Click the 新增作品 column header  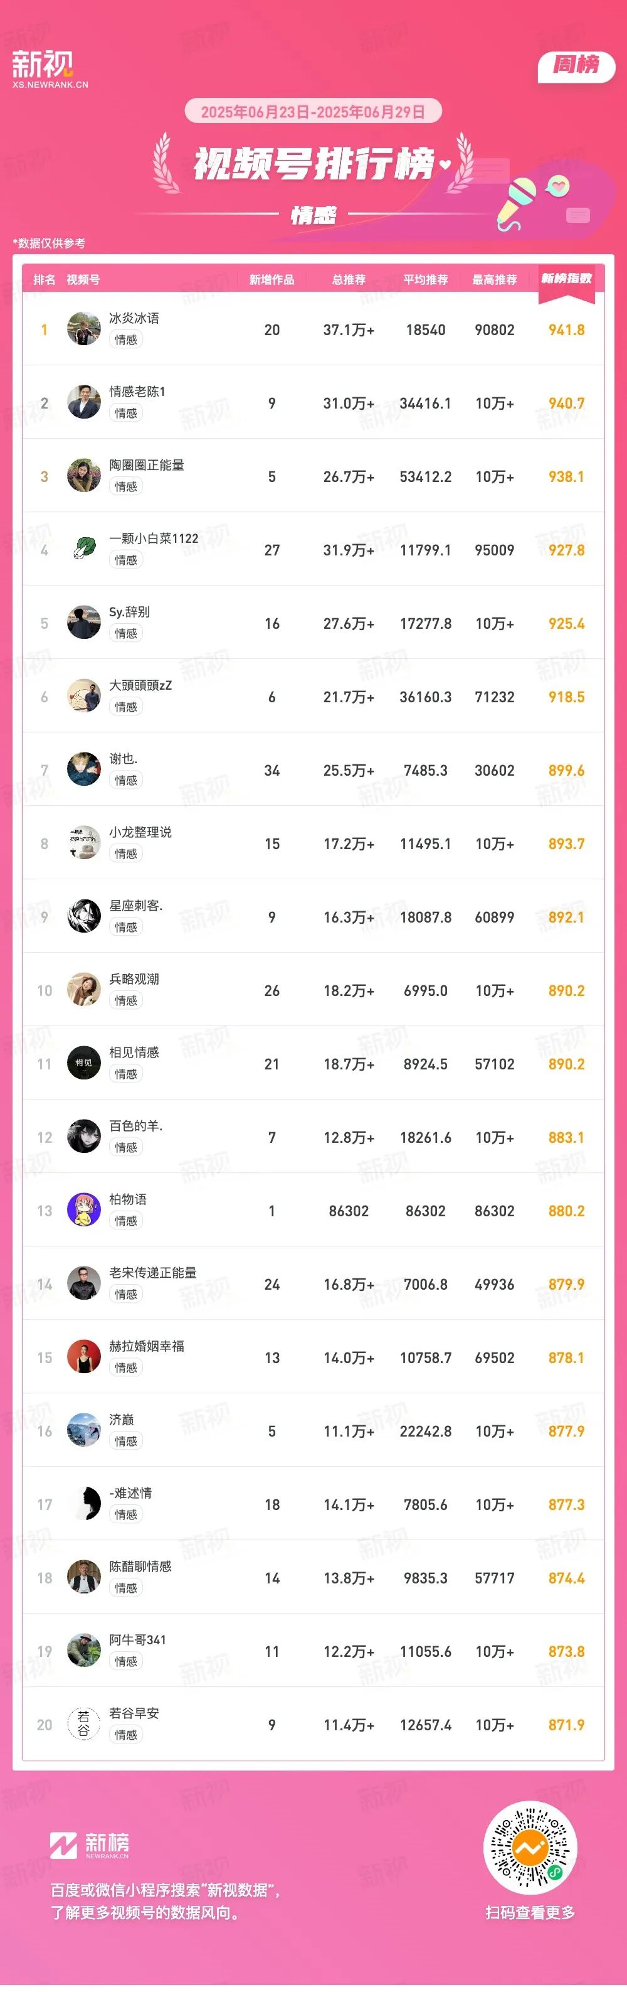(271, 280)
